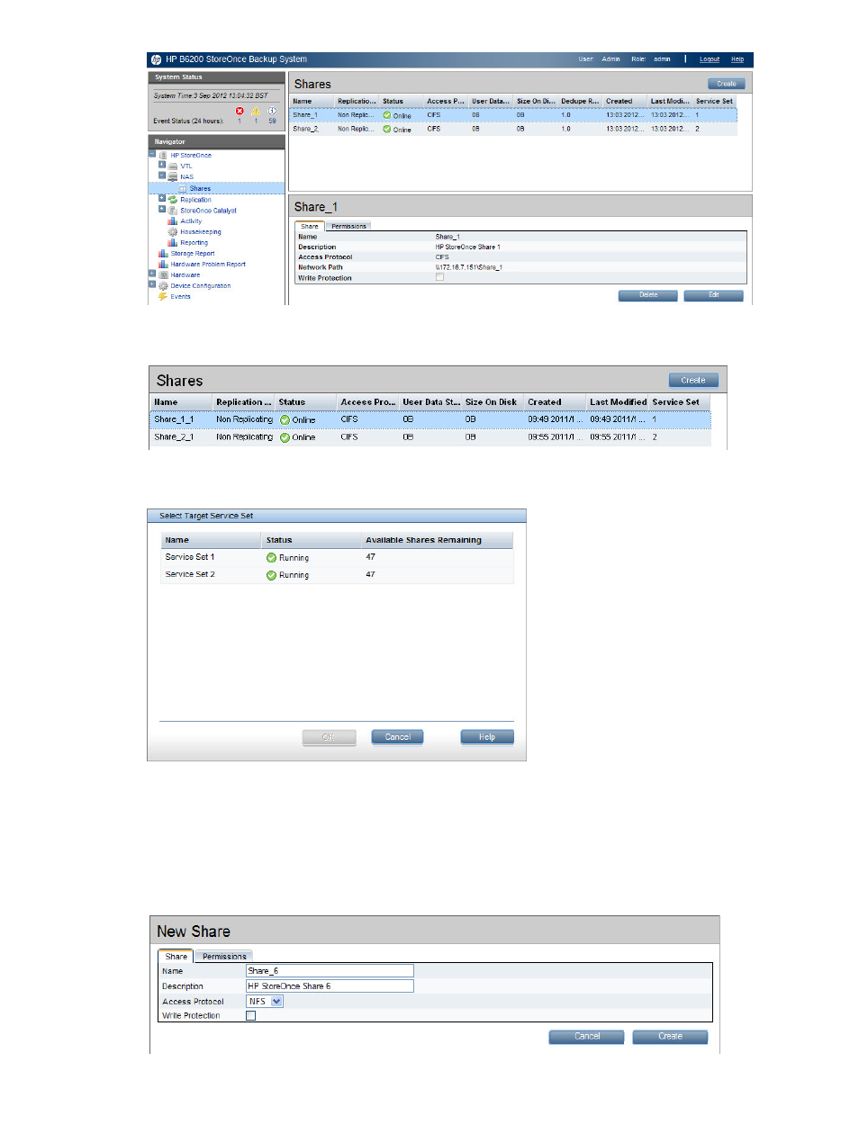Click the StoreOnce Catalyst icon
The image size is (859, 1143).
click(173, 211)
